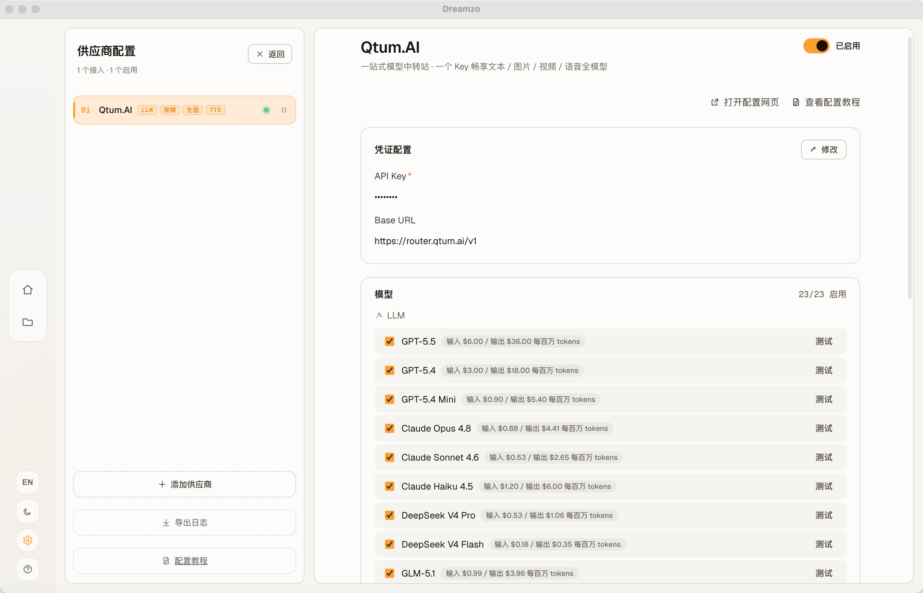Click the LLM section hammer icon

point(379,315)
